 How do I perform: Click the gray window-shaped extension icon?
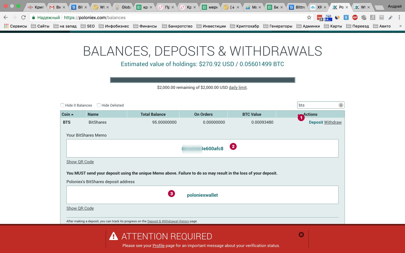(x=382, y=18)
